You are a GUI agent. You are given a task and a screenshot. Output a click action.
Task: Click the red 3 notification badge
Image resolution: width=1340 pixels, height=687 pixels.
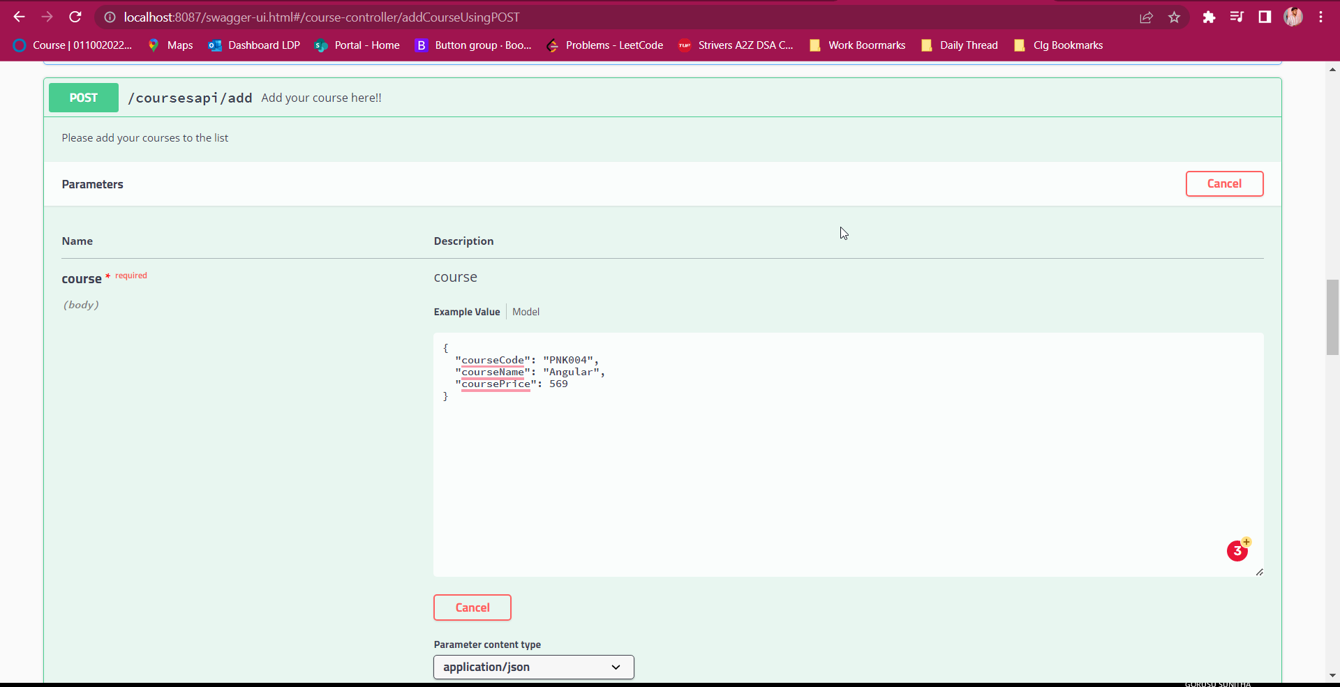1237,551
